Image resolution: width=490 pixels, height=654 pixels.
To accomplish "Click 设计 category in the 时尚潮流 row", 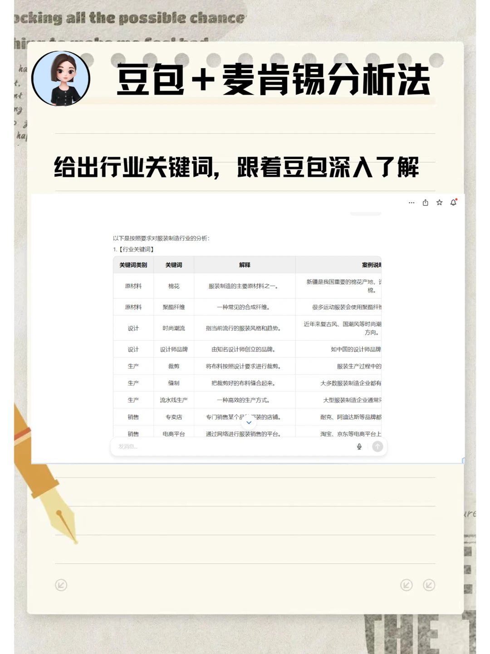I will point(133,328).
